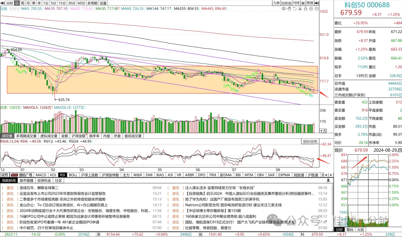Open the 指标广场 indicator plaza
This screenshot has height=237, width=402.
tap(22, 175)
